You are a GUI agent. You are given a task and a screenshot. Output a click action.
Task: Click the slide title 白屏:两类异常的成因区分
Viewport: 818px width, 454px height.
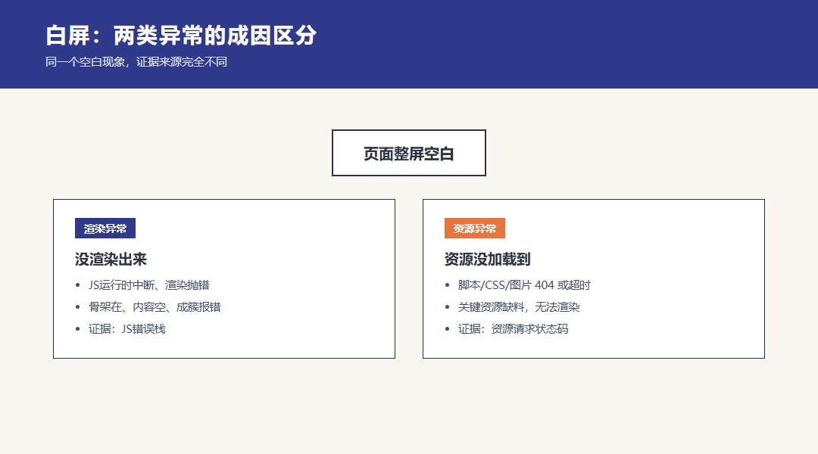(x=181, y=36)
